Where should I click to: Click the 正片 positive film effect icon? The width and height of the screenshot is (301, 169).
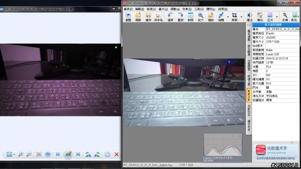[270, 17]
